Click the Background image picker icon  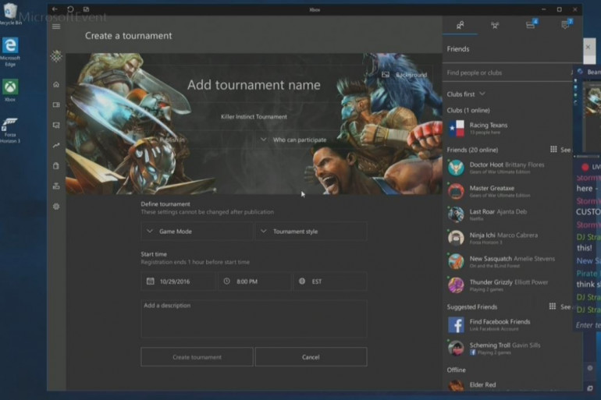[386, 75]
